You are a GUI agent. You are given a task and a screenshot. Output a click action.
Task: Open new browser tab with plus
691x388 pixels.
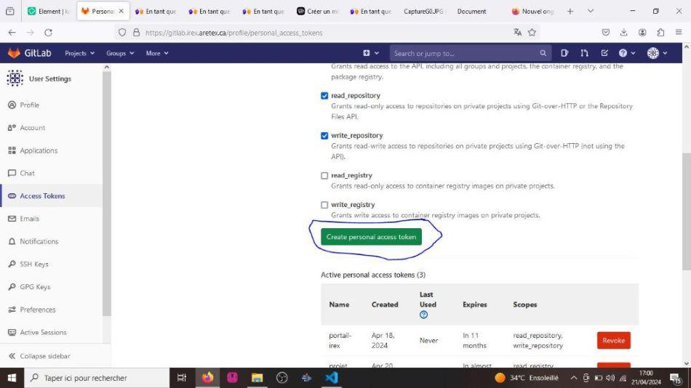tap(570, 12)
